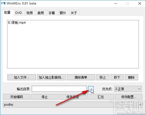The image size is (146, 115).
Task: Click the 加入文件... button
Action: 22,77
